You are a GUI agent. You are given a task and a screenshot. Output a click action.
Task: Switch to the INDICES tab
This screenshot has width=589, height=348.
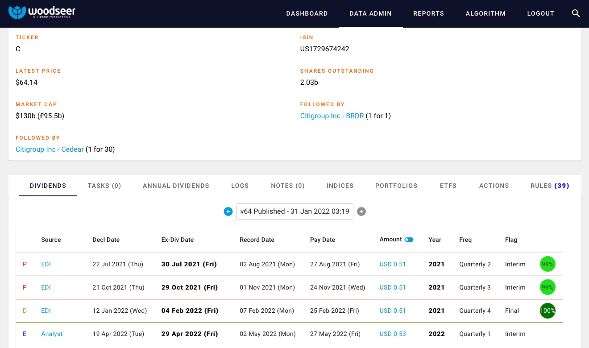(340, 186)
